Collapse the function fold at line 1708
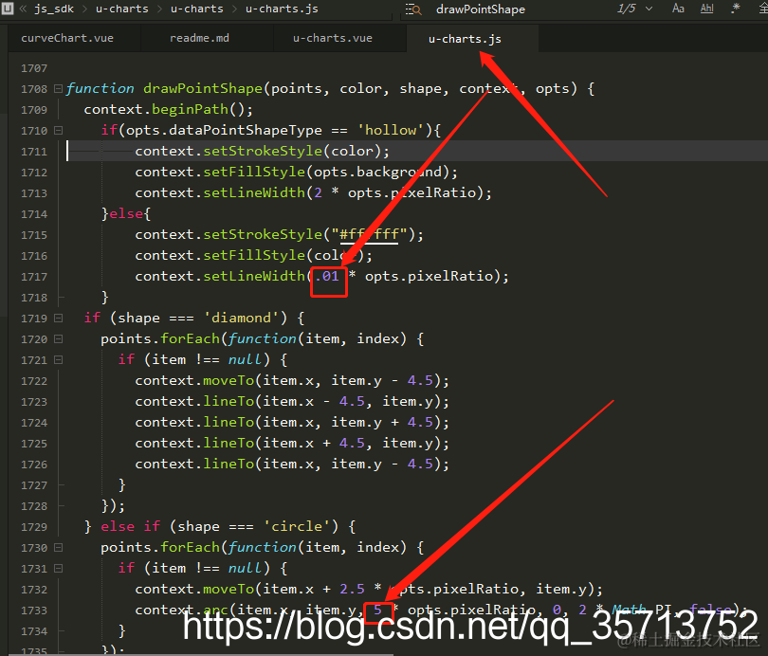768x656 pixels. coord(58,88)
